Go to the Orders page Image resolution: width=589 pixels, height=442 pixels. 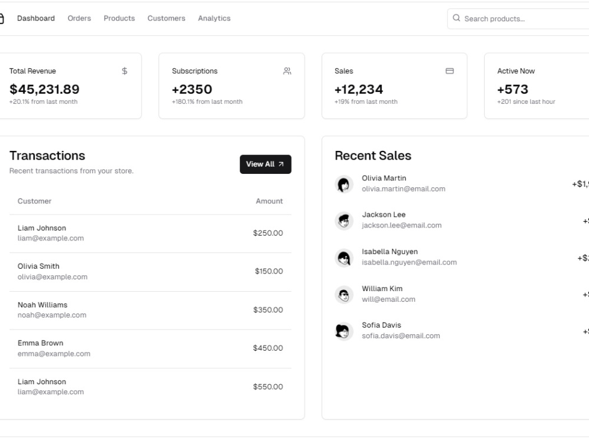click(80, 18)
